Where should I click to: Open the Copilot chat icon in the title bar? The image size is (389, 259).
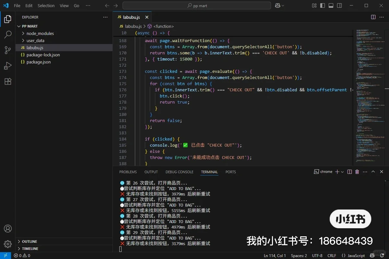click(277, 6)
